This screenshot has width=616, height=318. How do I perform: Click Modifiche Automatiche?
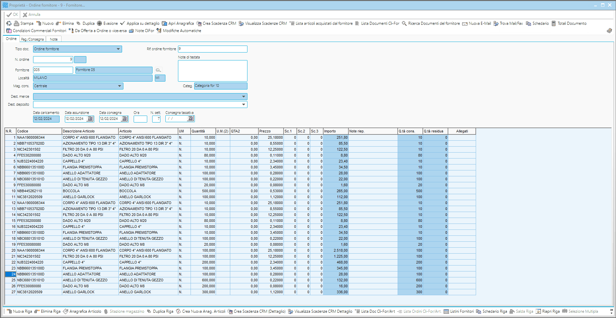pyautogui.click(x=179, y=31)
